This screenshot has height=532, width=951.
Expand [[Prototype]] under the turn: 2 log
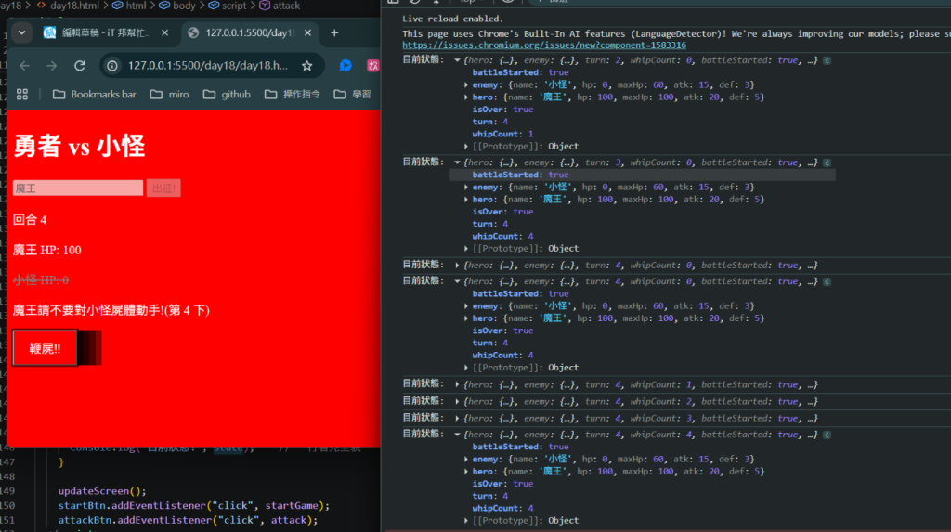pyautogui.click(x=466, y=146)
